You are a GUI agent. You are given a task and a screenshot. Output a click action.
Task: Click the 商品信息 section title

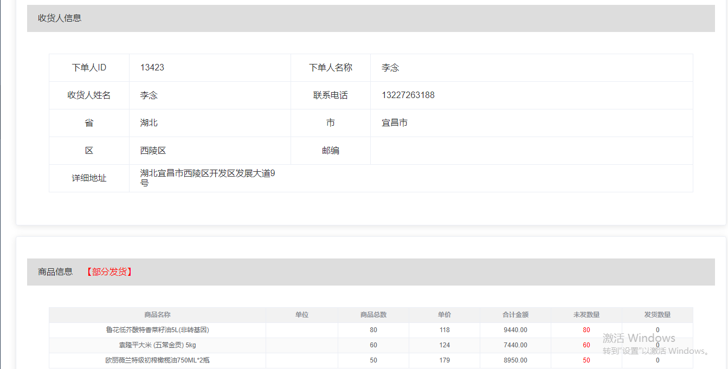tap(55, 272)
